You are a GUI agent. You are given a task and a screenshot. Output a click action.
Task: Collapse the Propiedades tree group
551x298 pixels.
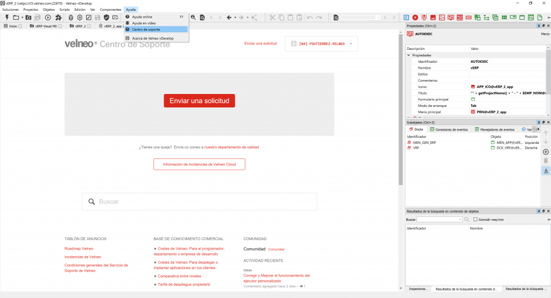coord(409,55)
